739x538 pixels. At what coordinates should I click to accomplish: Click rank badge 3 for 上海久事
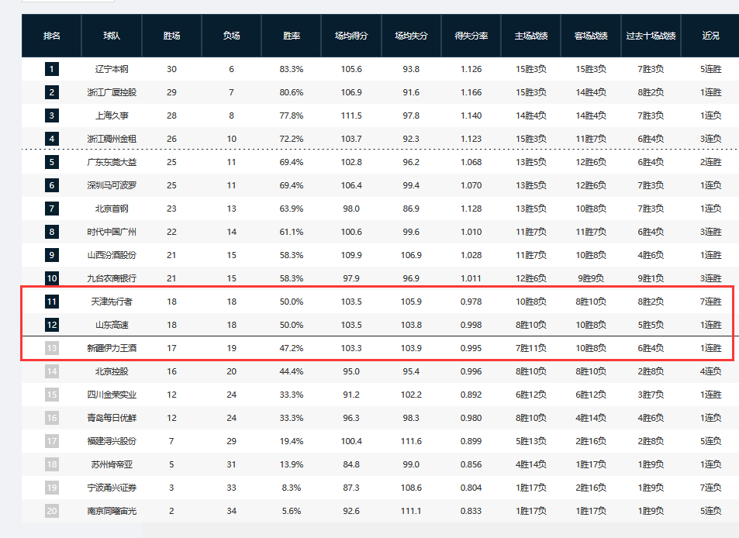[52, 116]
